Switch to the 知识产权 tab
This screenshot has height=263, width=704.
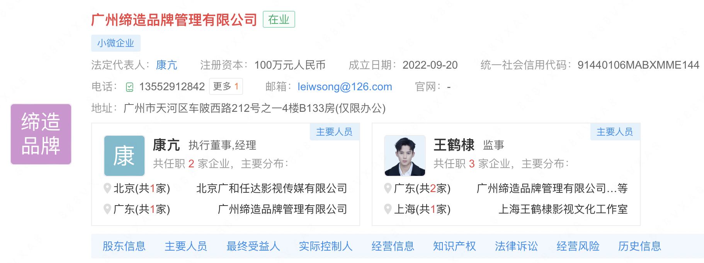[454, 246]
